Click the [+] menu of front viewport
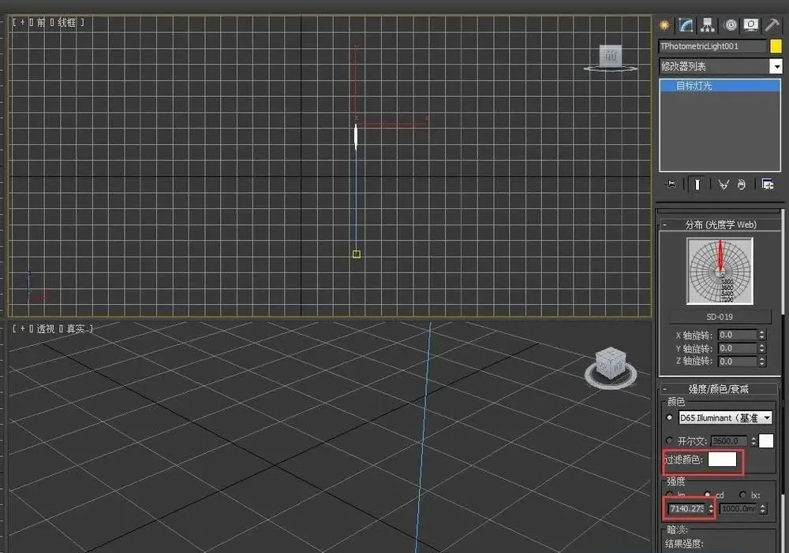Screen dimensions: 789x553 (x=22, y=23)
